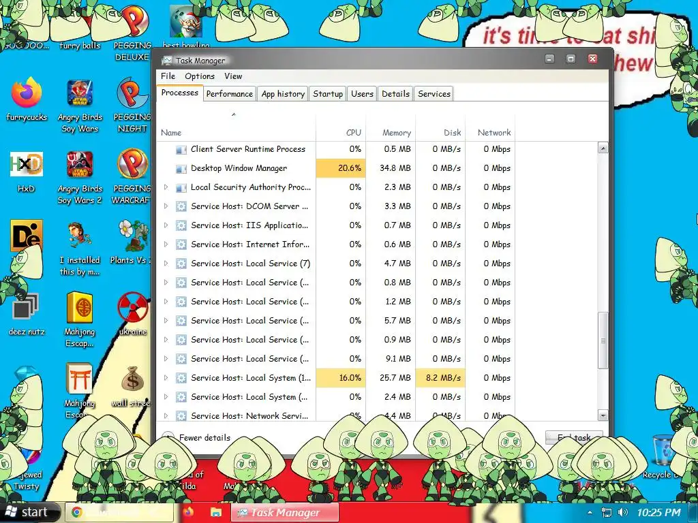
Task: Switch to the Details tab
Action: [395, 94]
